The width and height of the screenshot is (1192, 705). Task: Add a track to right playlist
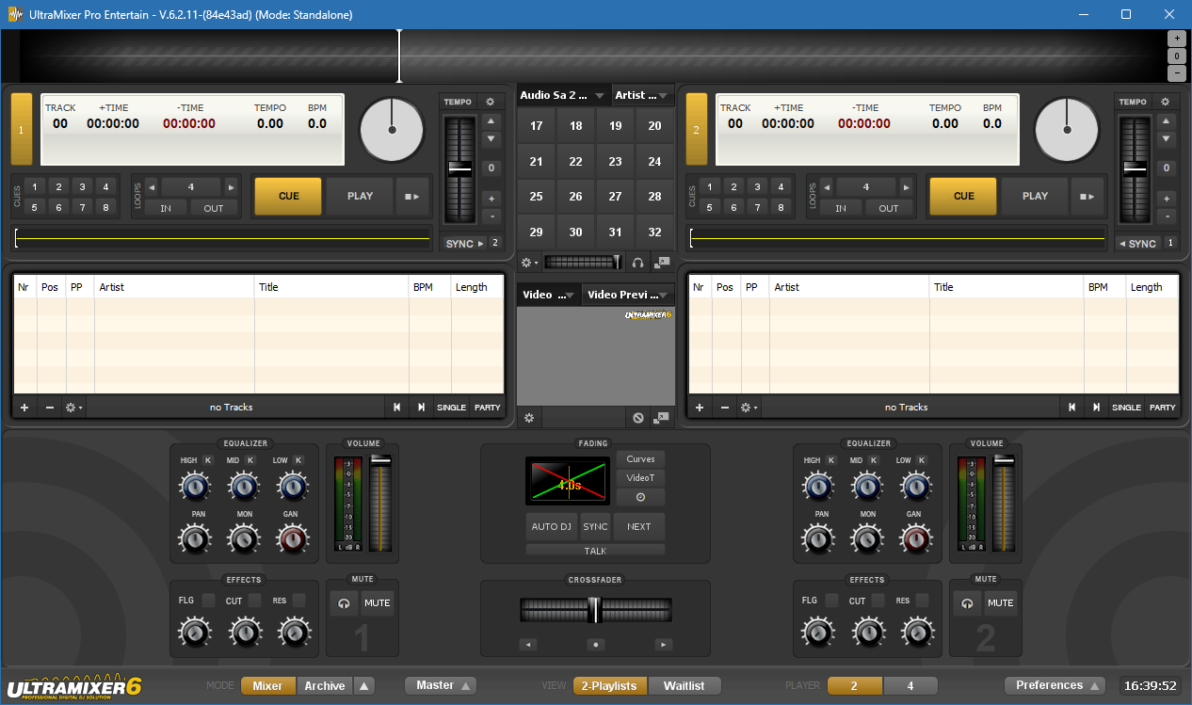(x=700, y=408)
